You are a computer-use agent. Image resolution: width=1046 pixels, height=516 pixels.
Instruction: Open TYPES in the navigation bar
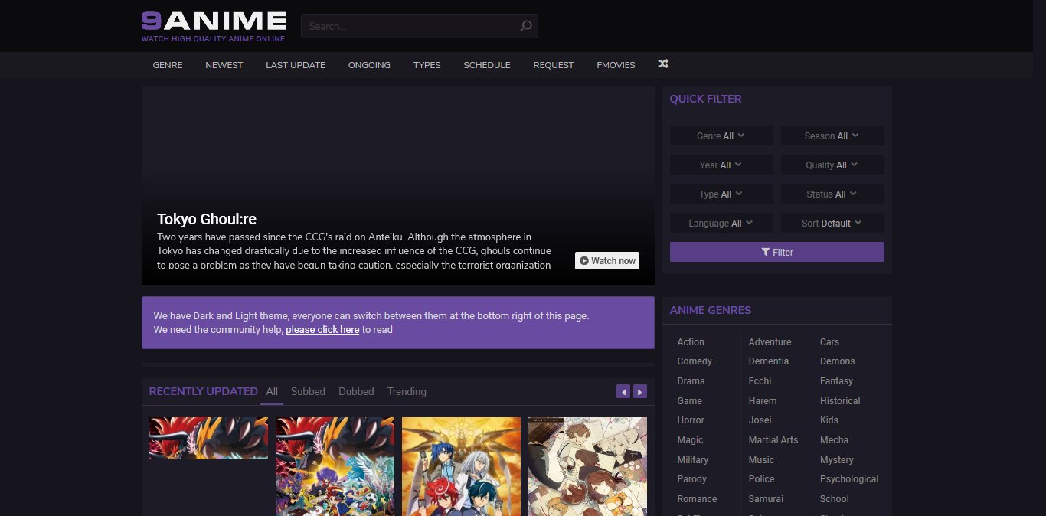[427, 65]
